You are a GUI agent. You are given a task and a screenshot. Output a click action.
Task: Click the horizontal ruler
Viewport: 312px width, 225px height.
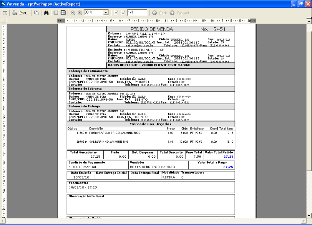156,20
